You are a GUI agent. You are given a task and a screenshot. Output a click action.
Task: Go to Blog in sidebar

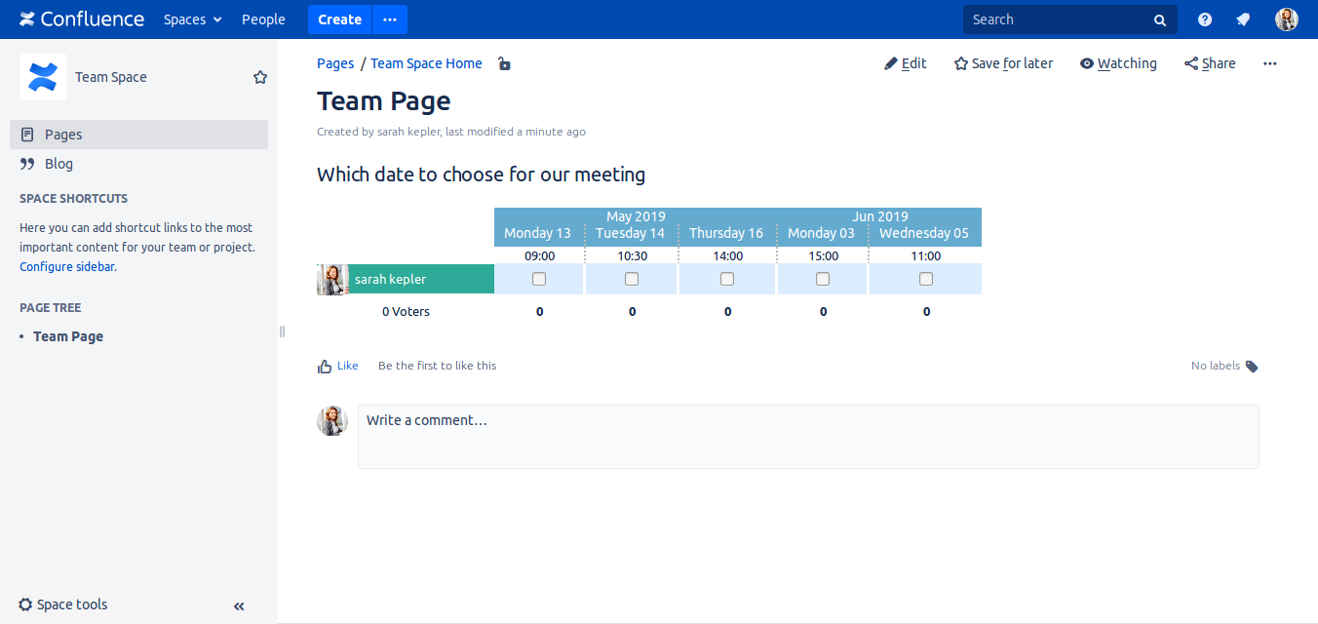pyautogui.click(x=58, y=164)
